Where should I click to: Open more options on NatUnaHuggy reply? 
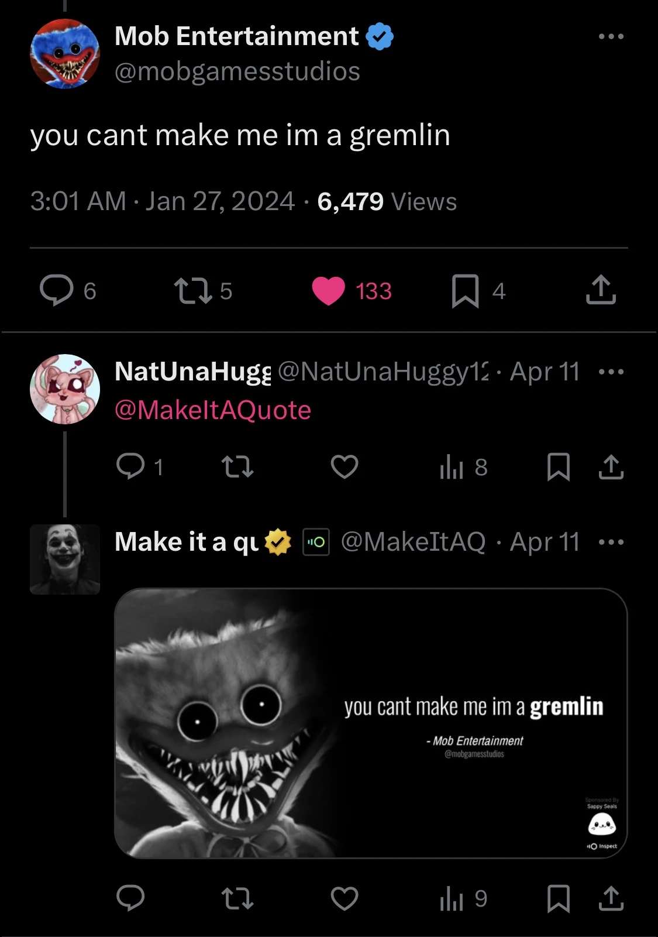[611, 372]
